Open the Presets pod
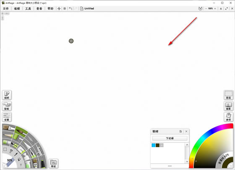 coord(54,163)
